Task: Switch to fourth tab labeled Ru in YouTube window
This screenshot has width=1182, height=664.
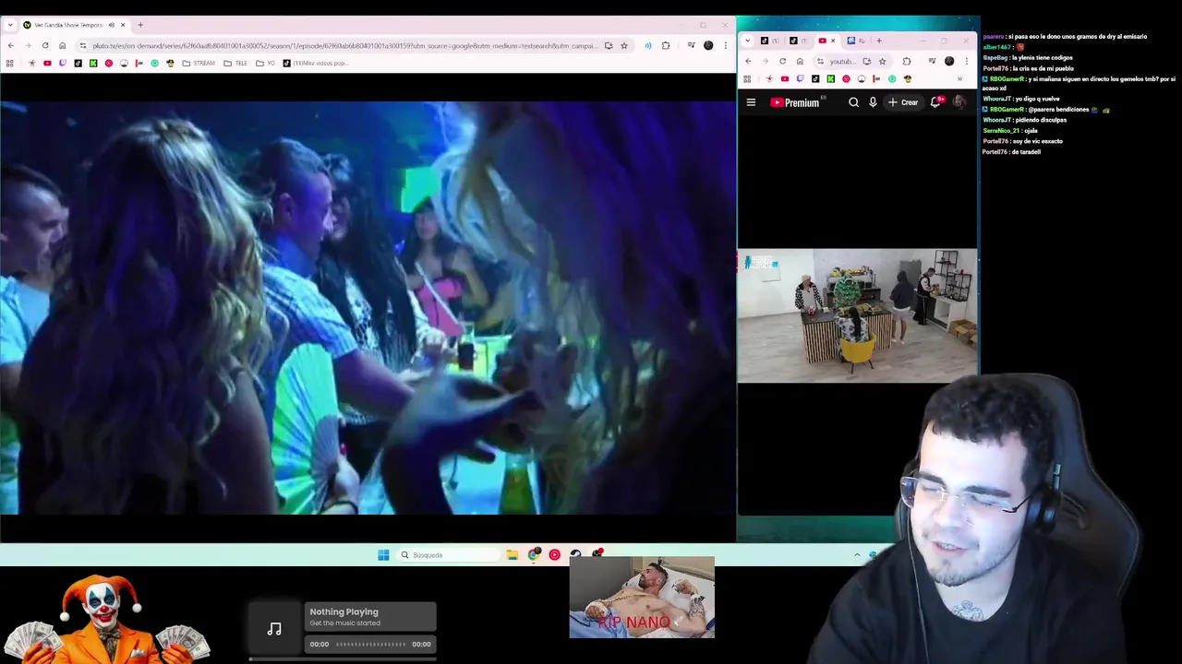Action: [x=856, y=41]
